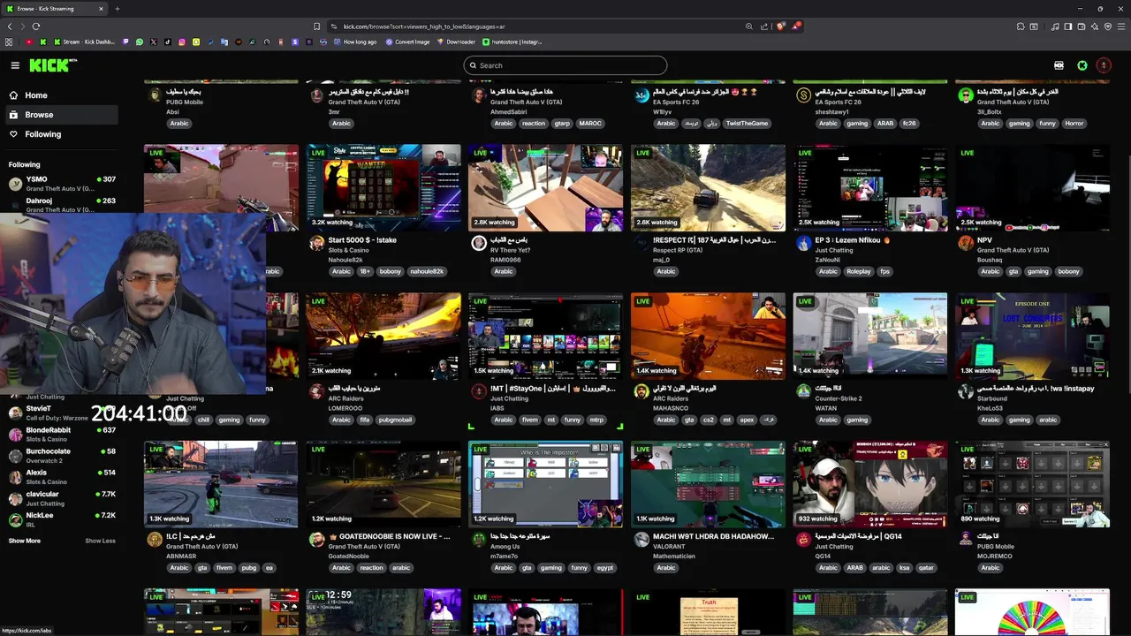Open the Stream - Kick Dashboard bookmark
1131x636 pixels.
[x=85, y=42]
